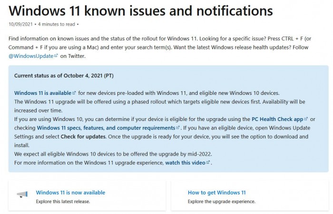Open the @WindowsUpdate Twitter link
This screenshot has width=333, height=214.
point(31,56)
